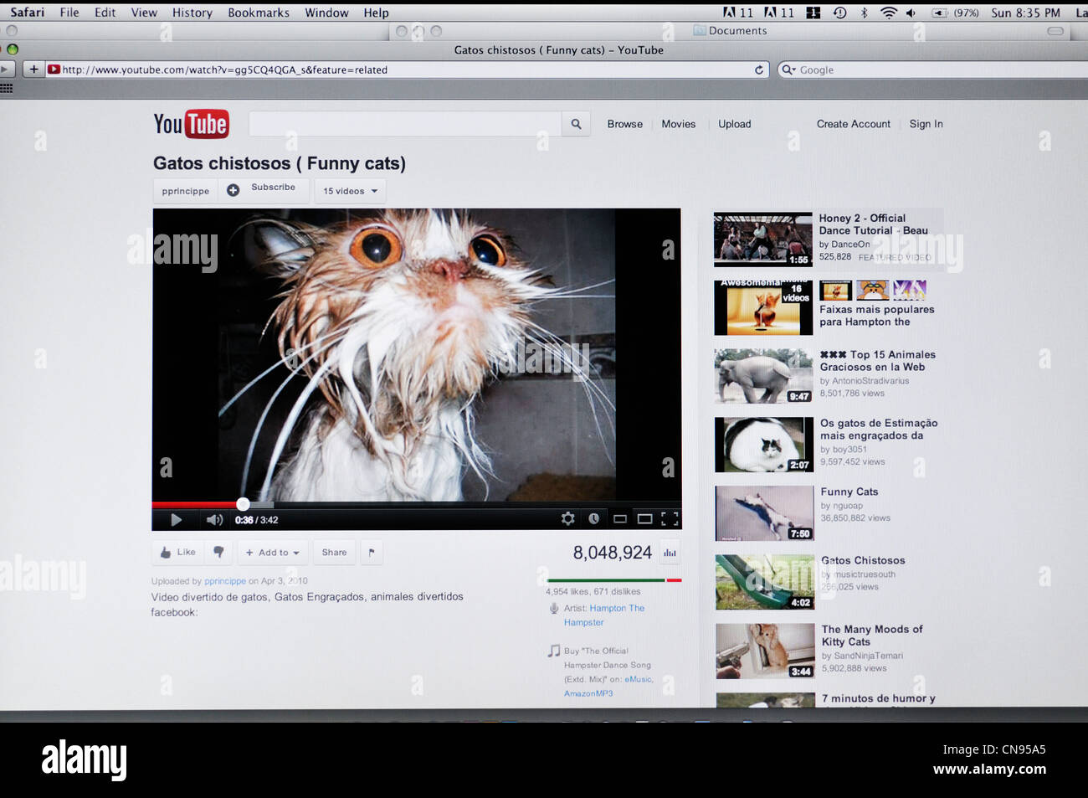Open the Safari menu
This screenshot has width=1088, height=798.
tap(27, 13)
